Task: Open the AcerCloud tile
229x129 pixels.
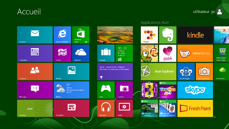Action: pos(221,72)
